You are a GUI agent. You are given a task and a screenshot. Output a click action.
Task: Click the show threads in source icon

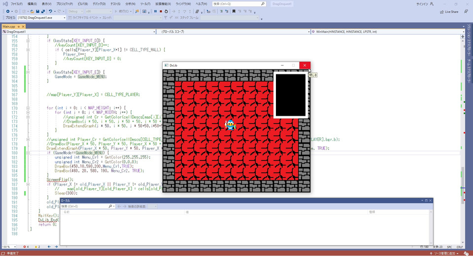(x=197, y=11)
